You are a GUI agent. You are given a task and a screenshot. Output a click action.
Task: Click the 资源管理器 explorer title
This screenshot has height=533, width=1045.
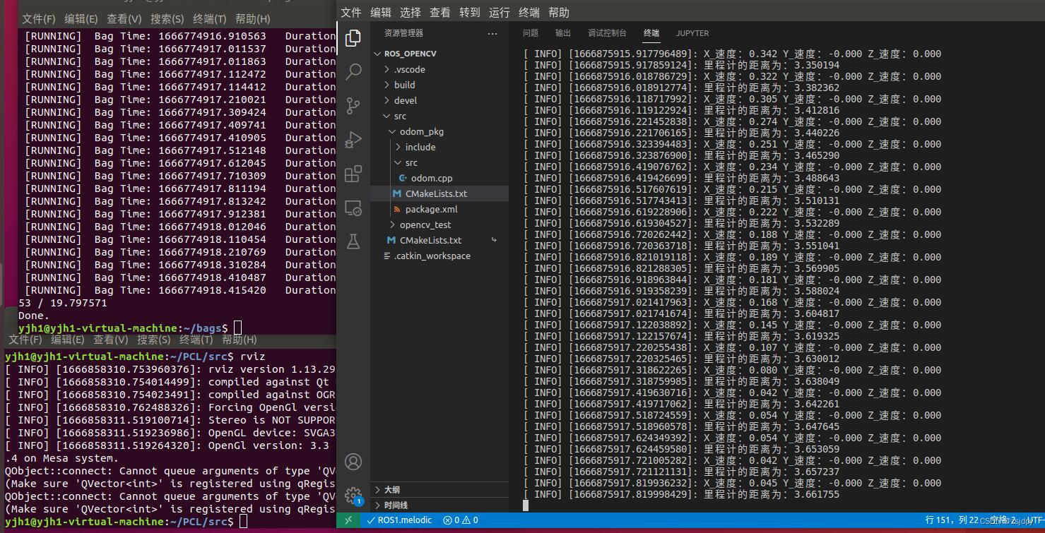click(403, 33)
